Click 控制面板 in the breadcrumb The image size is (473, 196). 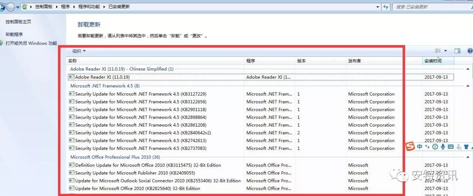[44, 7]
